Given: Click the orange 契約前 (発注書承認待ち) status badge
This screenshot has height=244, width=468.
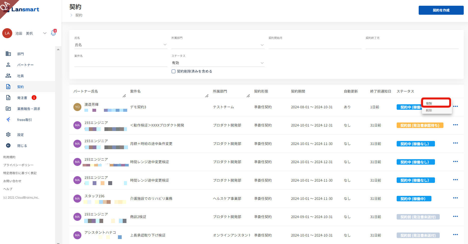Looking at the screenshot, I should [420, 125].
